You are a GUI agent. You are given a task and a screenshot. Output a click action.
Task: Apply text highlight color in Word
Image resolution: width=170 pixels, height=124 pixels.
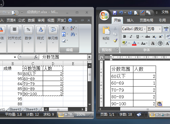125,43
